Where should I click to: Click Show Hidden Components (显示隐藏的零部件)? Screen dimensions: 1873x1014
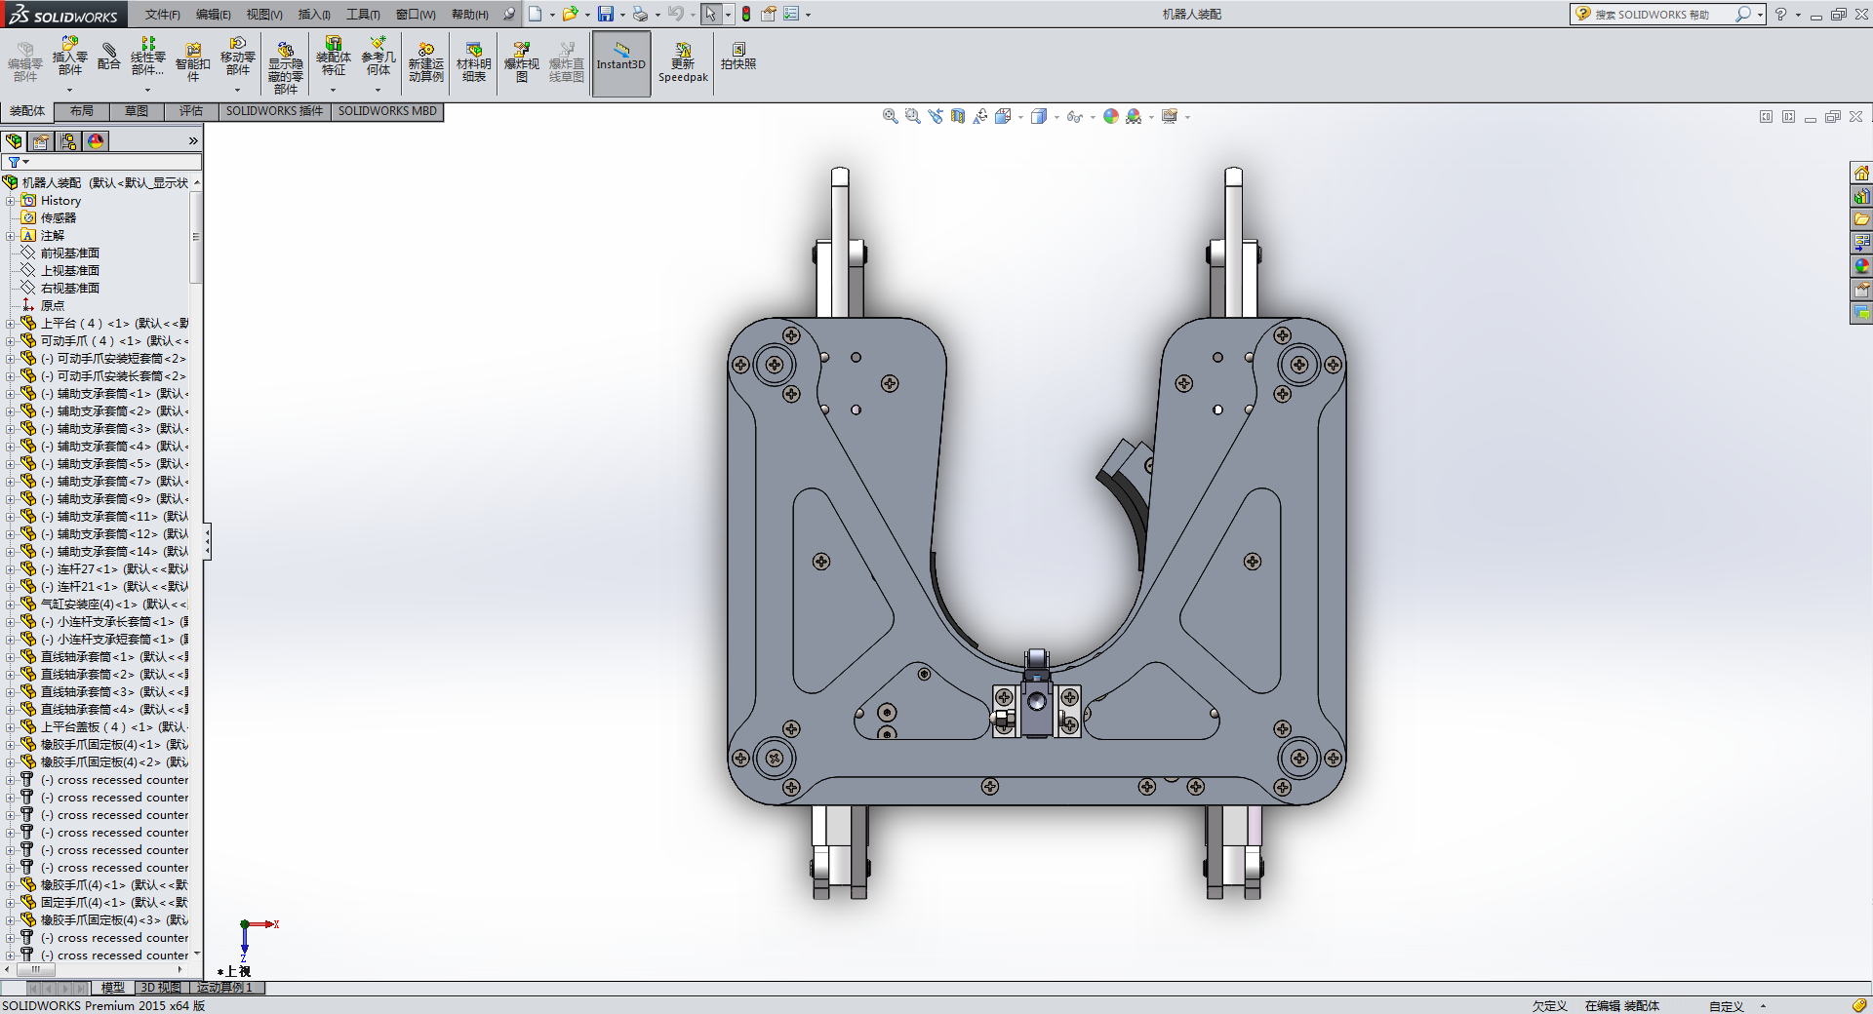[285, 68]
